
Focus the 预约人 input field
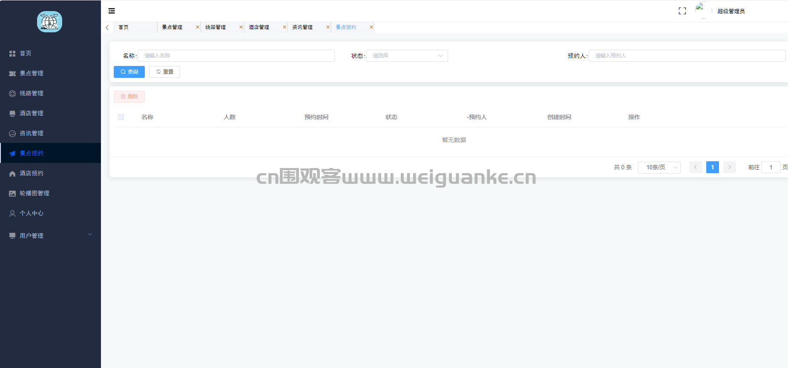686,56
